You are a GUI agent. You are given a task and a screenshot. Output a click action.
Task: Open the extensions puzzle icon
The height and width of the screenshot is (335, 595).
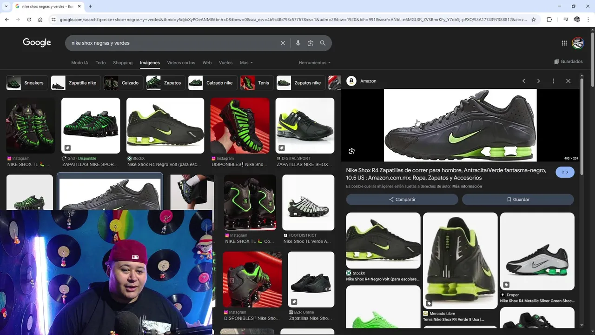[549, 20]
